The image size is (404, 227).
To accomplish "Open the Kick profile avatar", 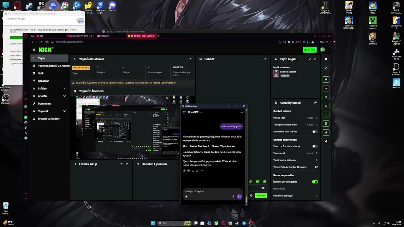I will tap(322, 49).
